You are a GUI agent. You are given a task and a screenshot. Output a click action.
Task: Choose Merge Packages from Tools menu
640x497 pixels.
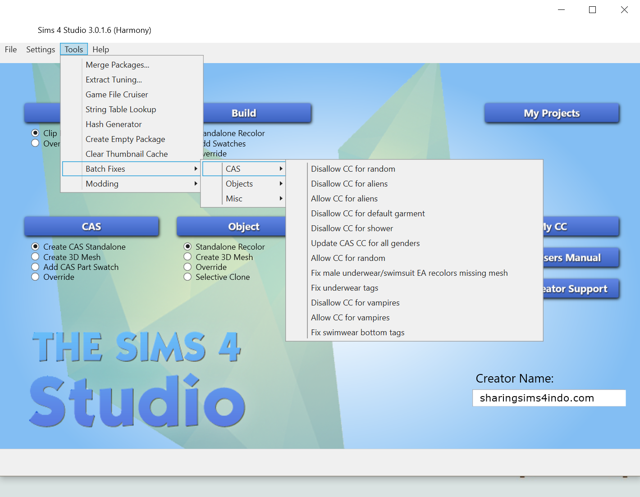click(132, 65)
